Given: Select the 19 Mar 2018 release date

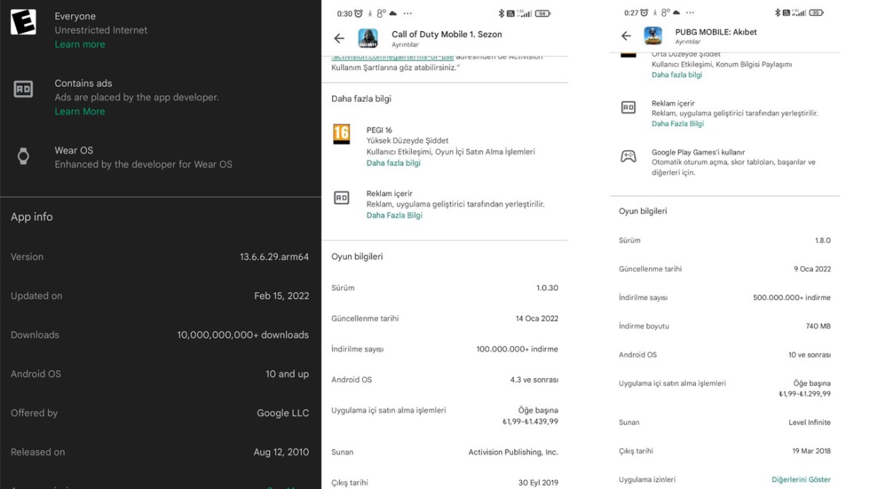Looking at the screenshot, I should point(811,451).
